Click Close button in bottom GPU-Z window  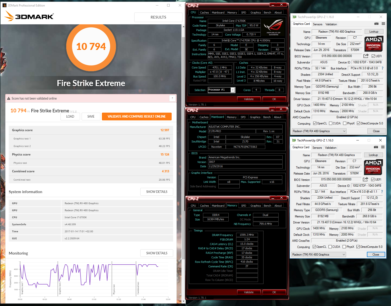coord(376,255)
